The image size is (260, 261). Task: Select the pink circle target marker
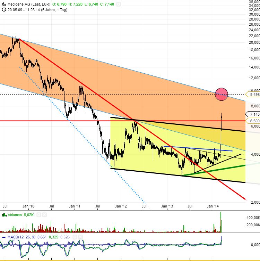point(222,94)
